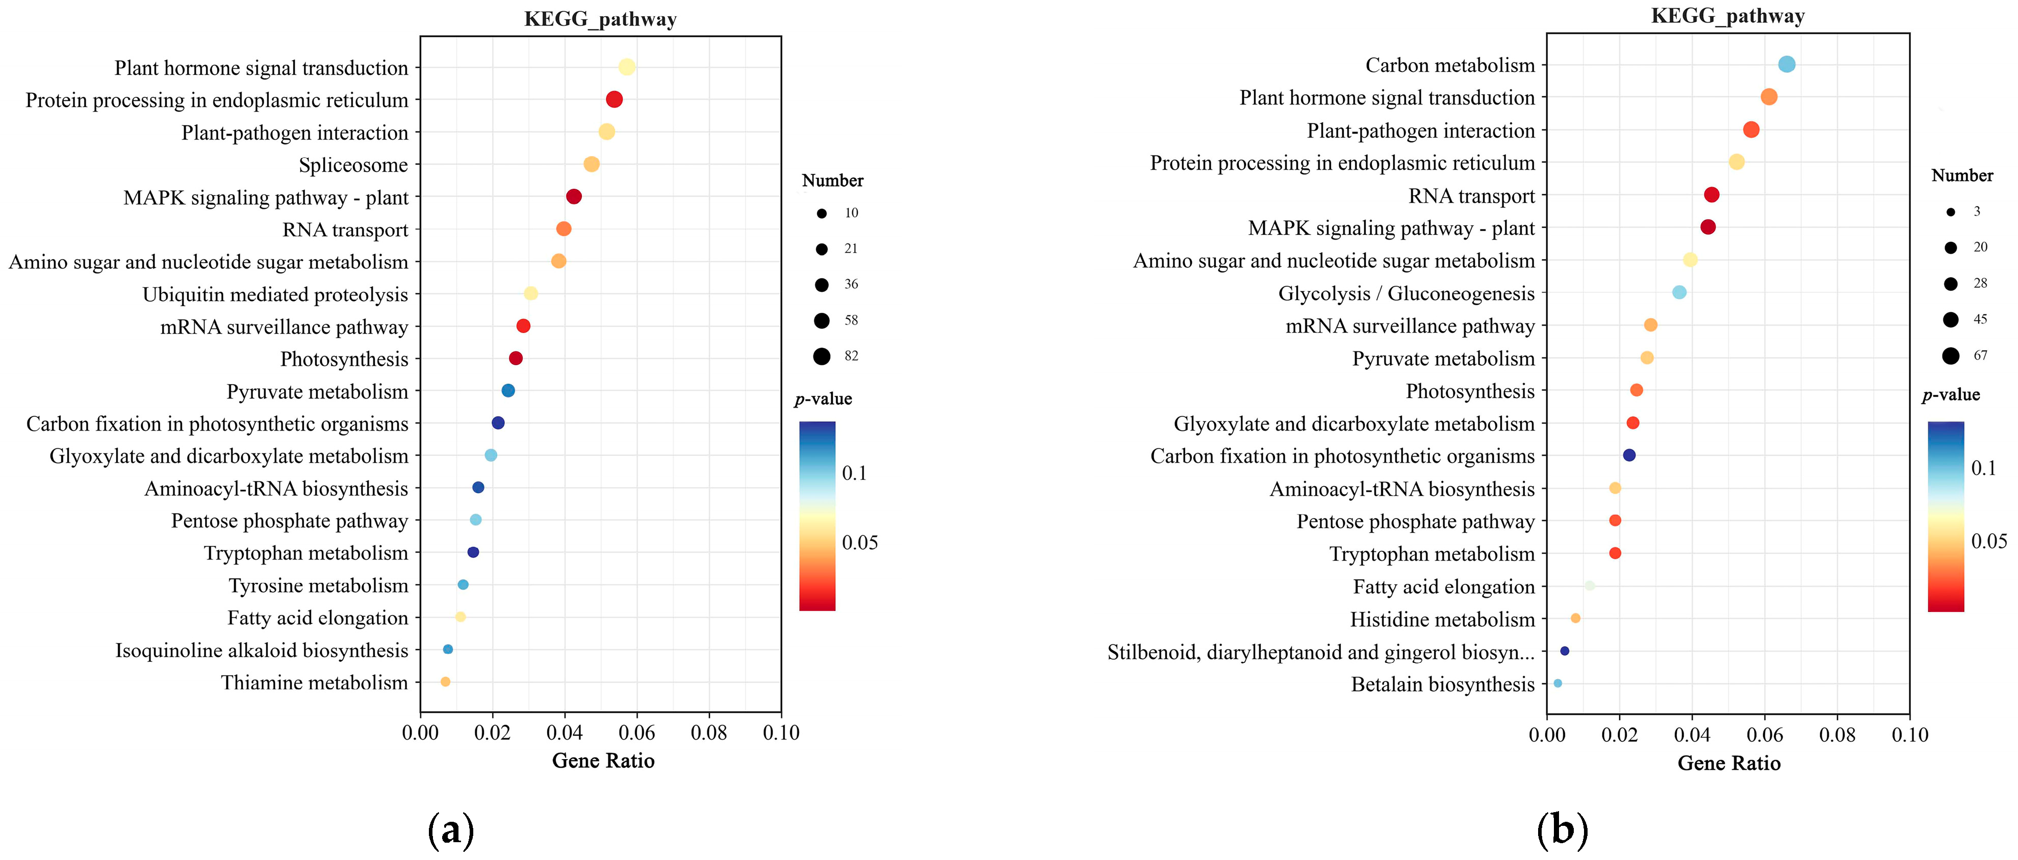Click the Isoquinoline alkaloid biosynthesis dot
2018x860 pixels.
[x=447, y=650]
